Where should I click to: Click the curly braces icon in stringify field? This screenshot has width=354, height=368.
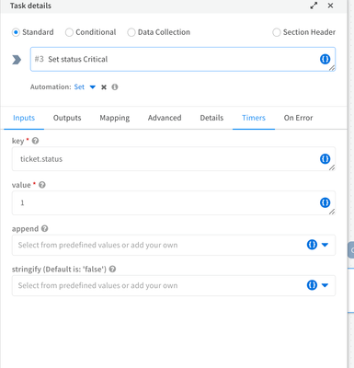(x=312, y=285)
